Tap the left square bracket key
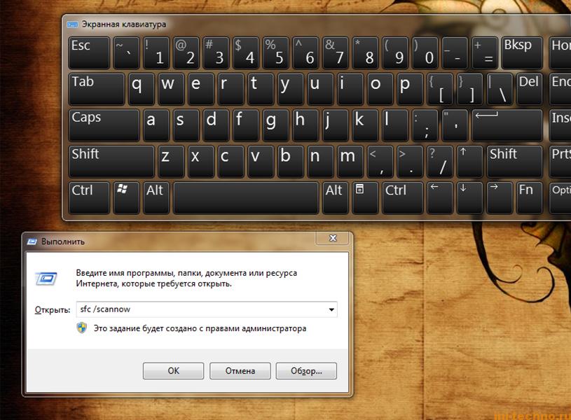 pyautogui.click(x=440, y=89)
